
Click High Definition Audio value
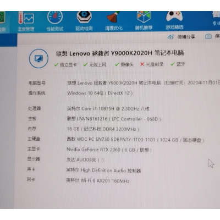103,170
